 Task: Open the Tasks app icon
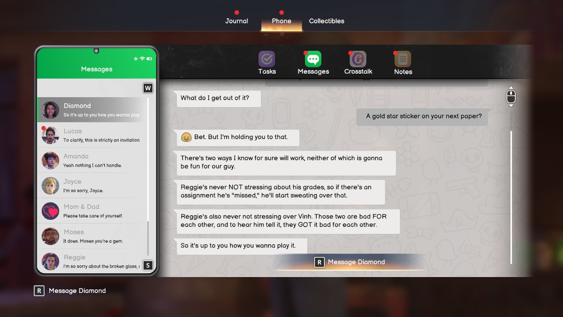(x=266, y=60)
